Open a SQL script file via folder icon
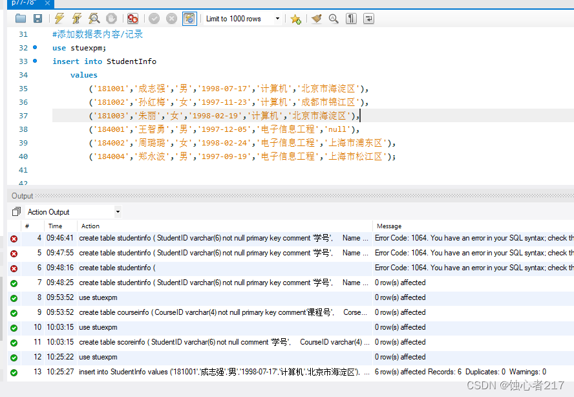 click(20, 19)
